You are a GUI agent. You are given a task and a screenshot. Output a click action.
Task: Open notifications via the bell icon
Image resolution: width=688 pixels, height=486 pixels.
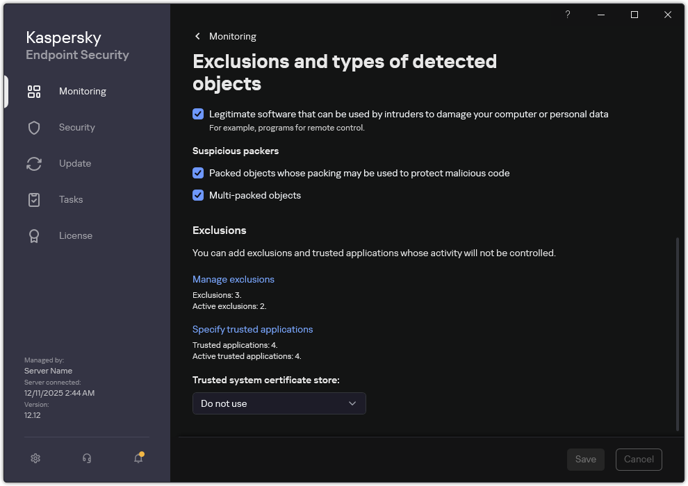click(138, 459)
